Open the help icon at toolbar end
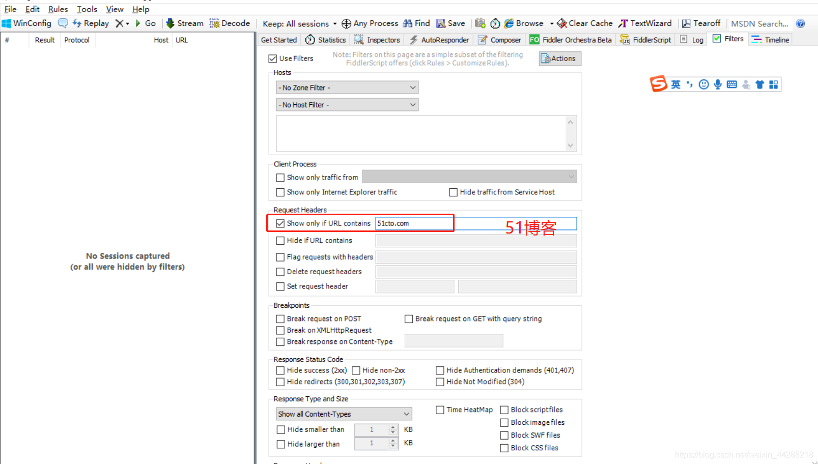818x464 pixels. point(801,23)
